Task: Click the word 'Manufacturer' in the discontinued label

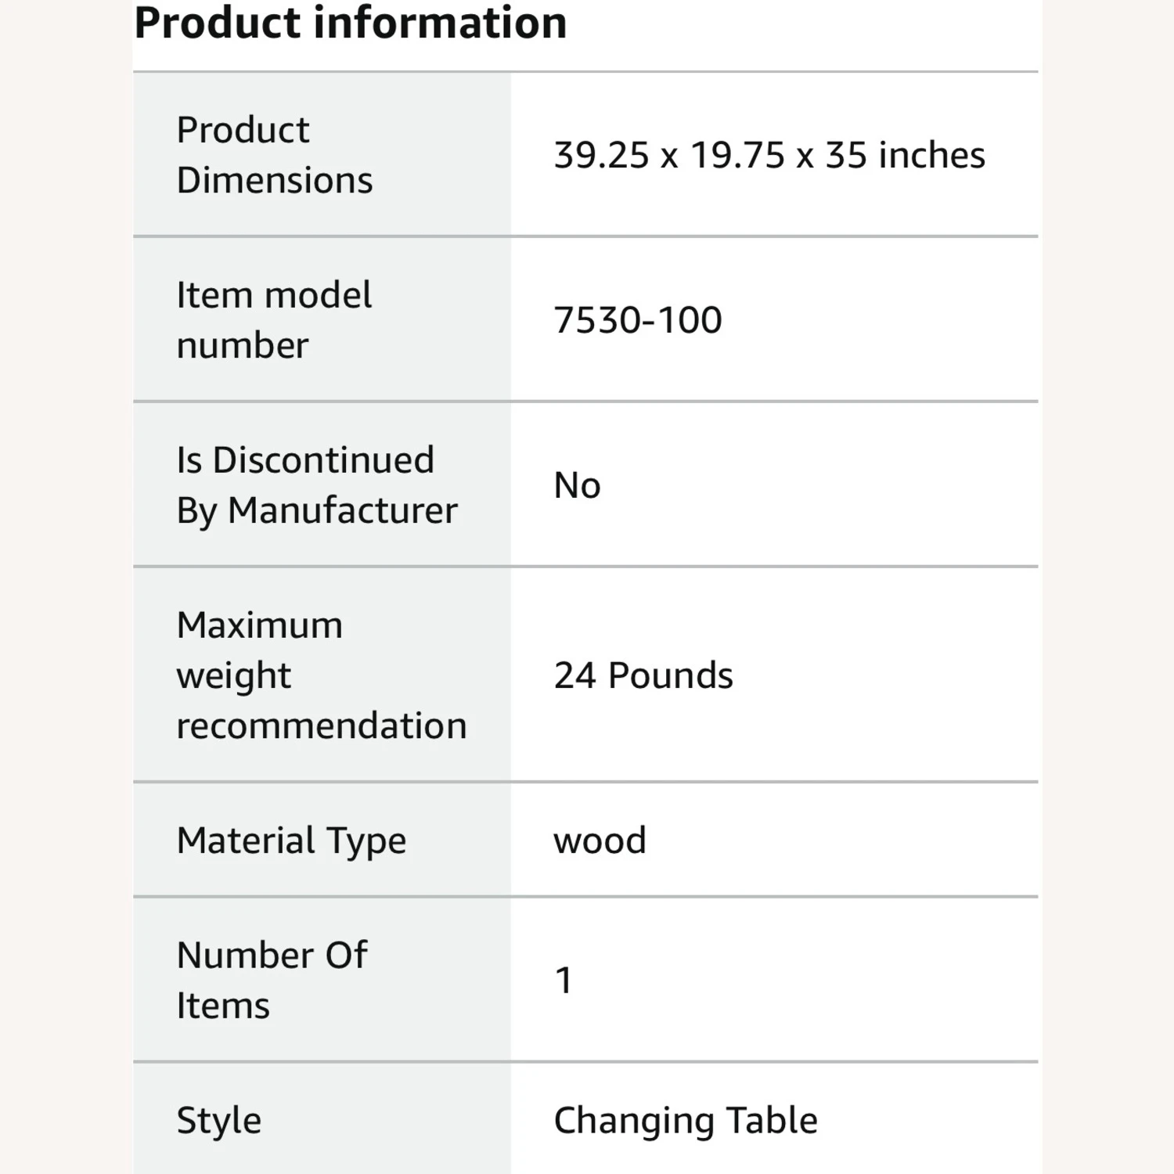Action: [342, 511]
